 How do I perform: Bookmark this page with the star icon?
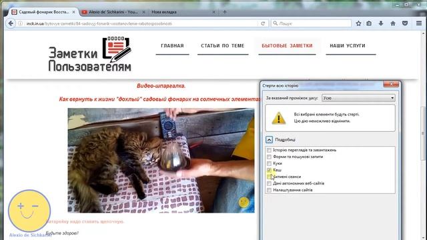coord(358,23)
